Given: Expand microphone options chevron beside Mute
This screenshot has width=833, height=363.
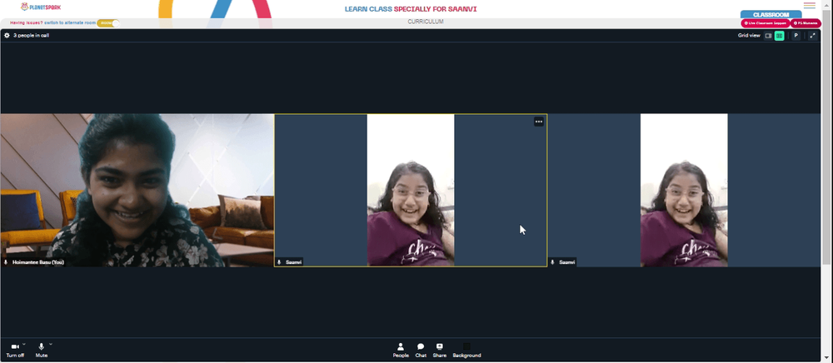Looking at the screenshot, I should coord(51,345).
